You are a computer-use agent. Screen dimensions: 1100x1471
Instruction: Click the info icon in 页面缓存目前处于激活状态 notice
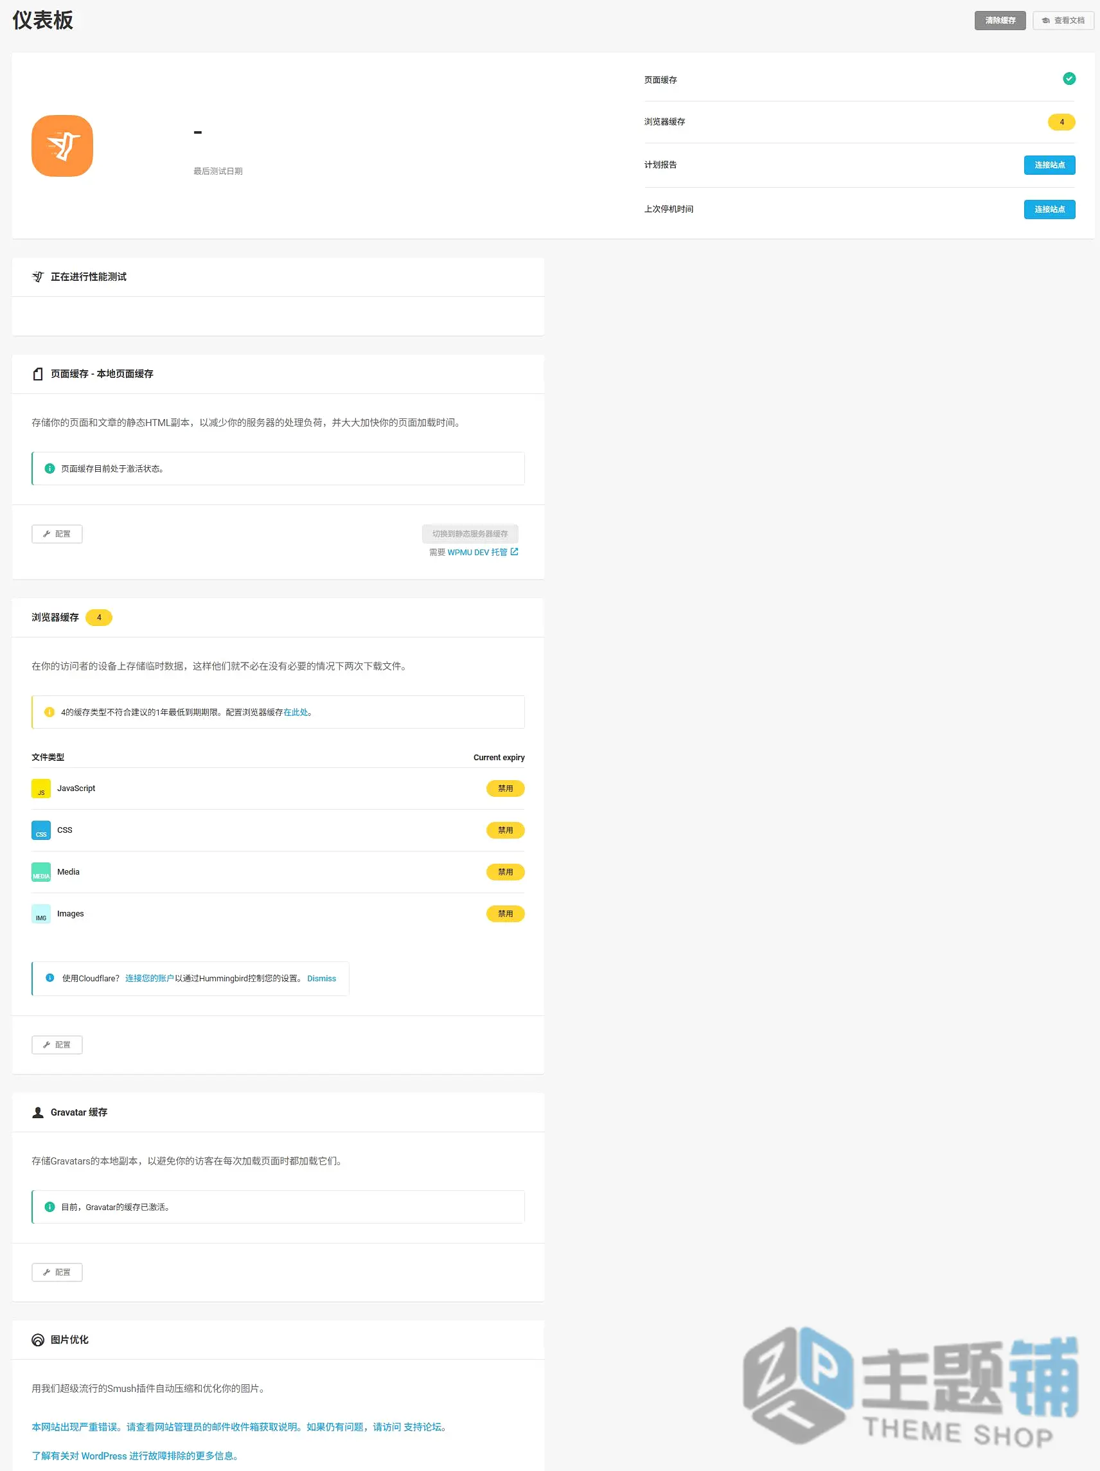click(x=49, y=468)
